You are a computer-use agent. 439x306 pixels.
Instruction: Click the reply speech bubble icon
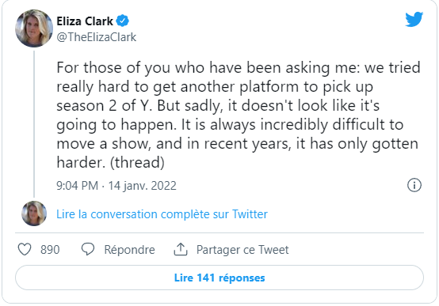[88, 249]
